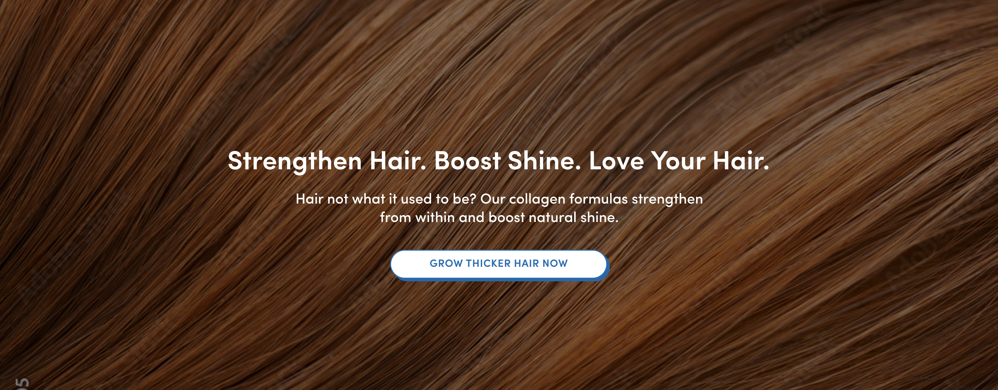
Task: Click the "Boost Shine." headline phrase
Action: [508, 161]
